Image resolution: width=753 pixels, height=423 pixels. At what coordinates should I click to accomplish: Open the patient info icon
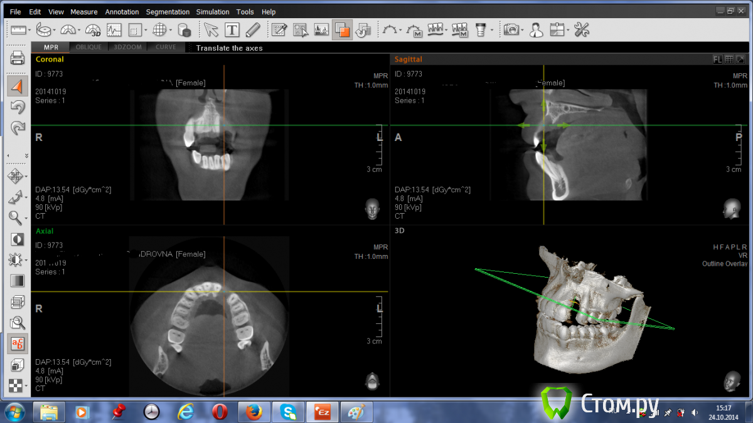(x=536, y=29)
